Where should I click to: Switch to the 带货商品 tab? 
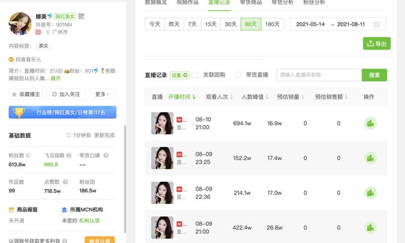(251, 3)
